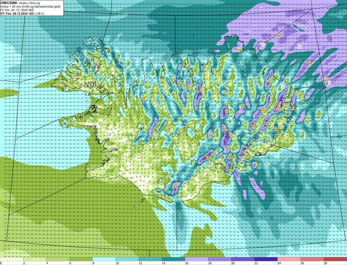Select the 20–22 m/s violet legend swatch
Viewport: 347px width, 265px height.
coord(243,259)
